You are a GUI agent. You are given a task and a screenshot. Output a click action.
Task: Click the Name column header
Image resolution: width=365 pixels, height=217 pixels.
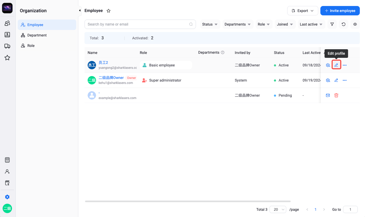coord(92,53)
